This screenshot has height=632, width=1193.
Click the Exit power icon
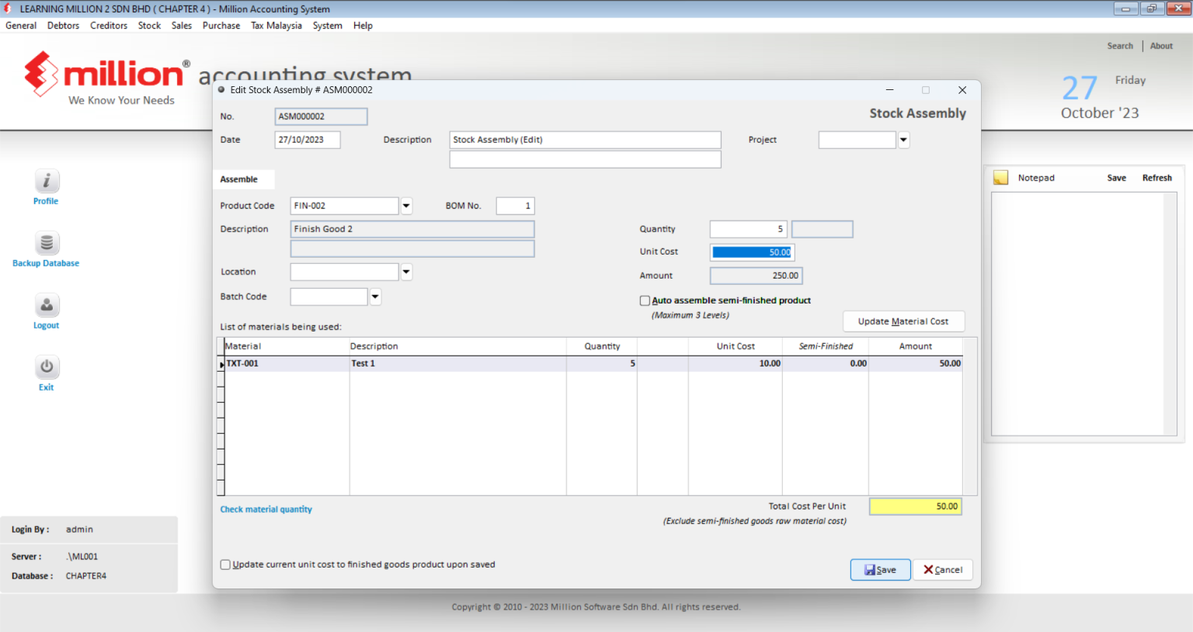tap(47, 367)
